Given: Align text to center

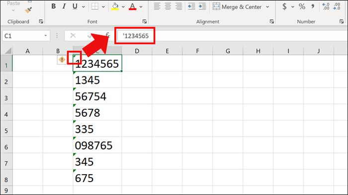Looking at the screenshot, I should coord(168,6).
